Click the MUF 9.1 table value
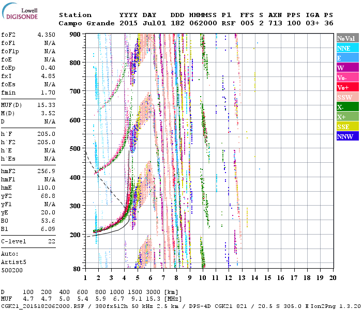The height and width of the screenshot is (310, 362). [137, 299]
